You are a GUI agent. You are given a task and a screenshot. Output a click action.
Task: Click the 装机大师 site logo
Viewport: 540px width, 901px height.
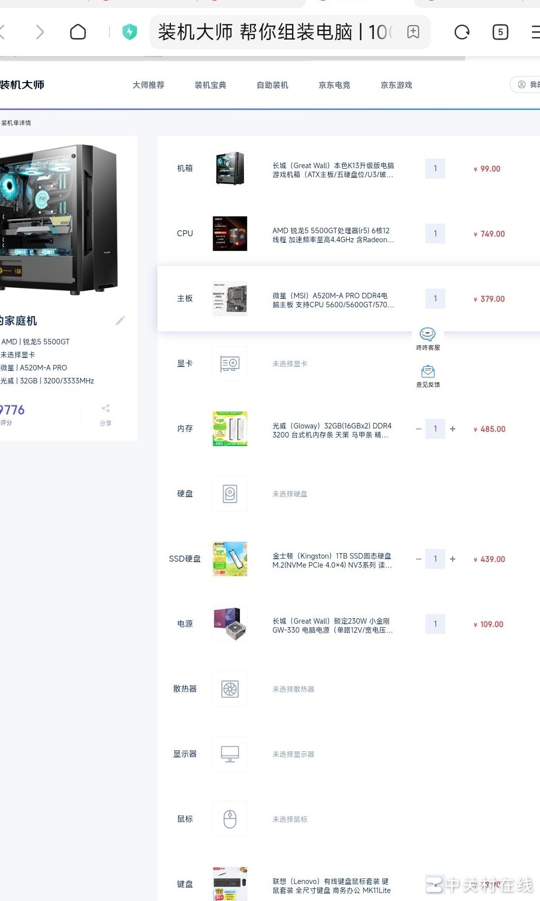click(22, 85)
